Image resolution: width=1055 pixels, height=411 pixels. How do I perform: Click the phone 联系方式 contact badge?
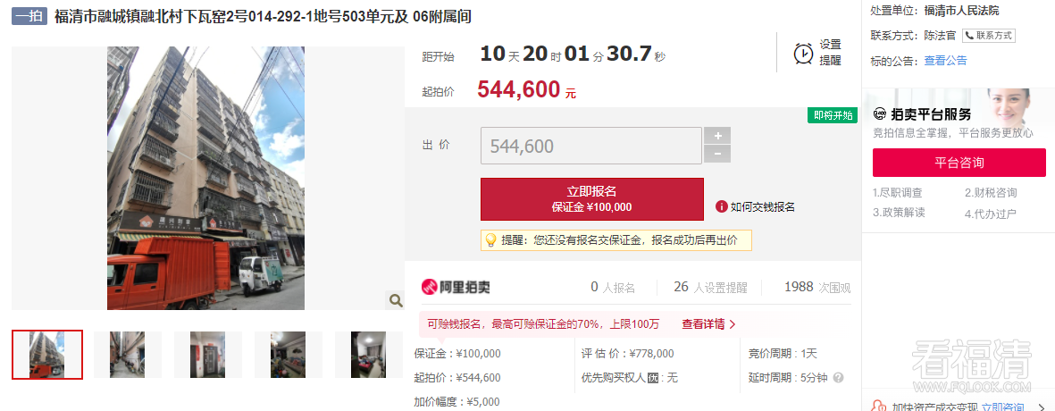(x=988, y=36)
